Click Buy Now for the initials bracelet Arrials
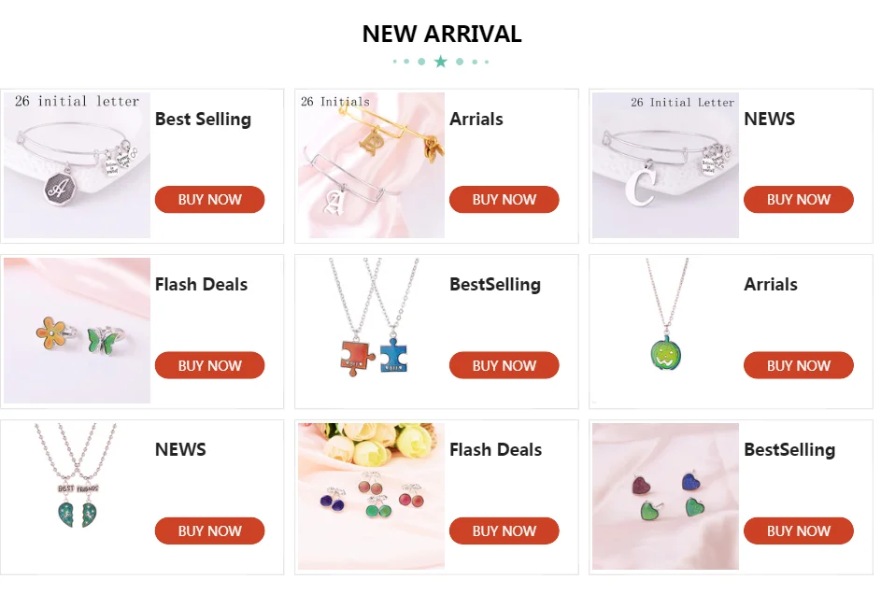881x608 pixels. (x=504, y=200)
